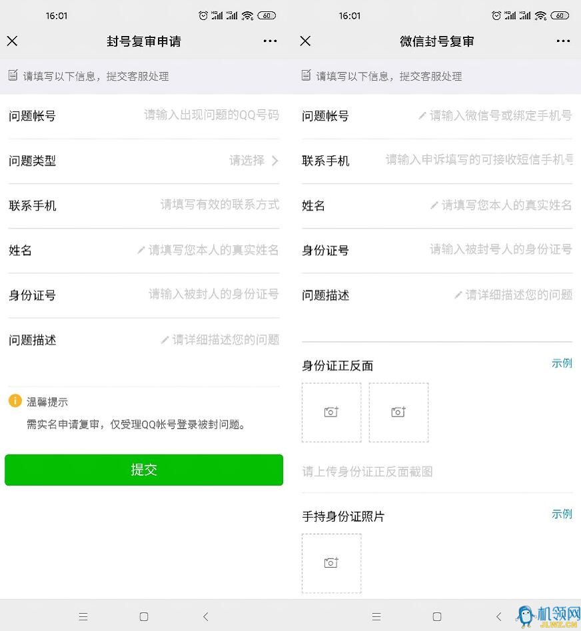
Task: Expand the 问题类型 chevron arrow
Action: 275,161
